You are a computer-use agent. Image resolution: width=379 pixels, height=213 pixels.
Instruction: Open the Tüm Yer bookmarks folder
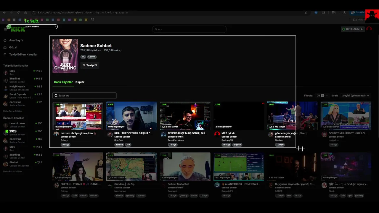tap(359, 20)
